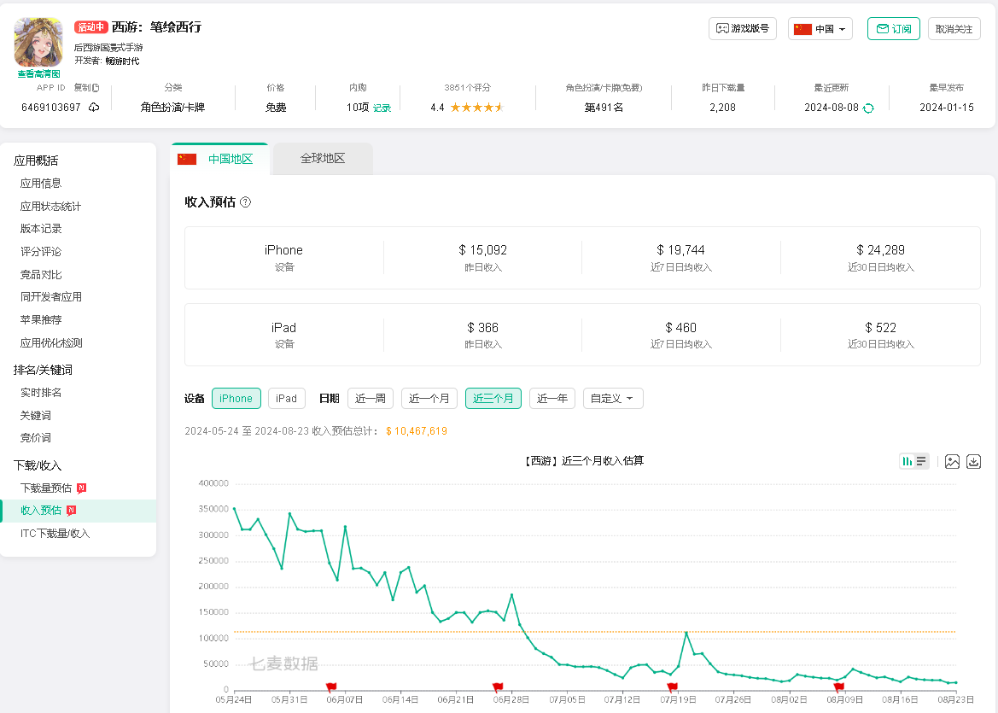This screenshot has width=998, height=713.
Task: Click chart data point at 05月24日 start
Action: 234,509
